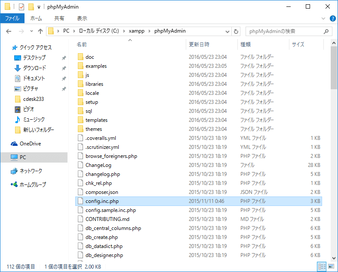Viewport: 338px width, 272px height.
Task: Expand the ribbon with the chevron
Action: pos(324,18)
